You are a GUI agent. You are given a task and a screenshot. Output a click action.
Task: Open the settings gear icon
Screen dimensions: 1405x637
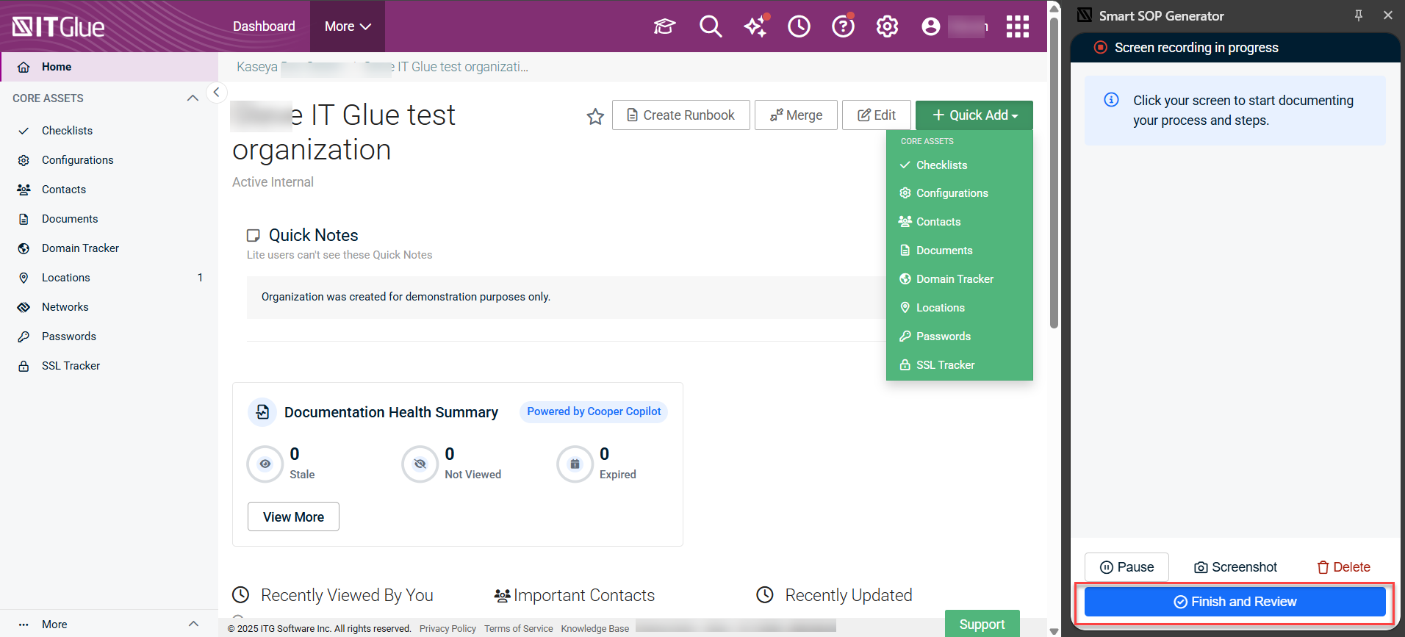[x=887, y=26]
